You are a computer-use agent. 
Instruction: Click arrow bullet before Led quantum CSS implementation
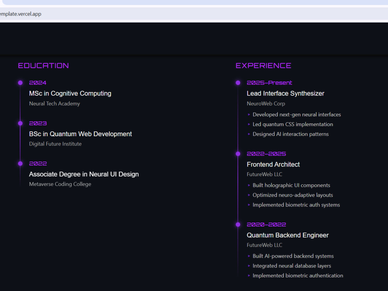[249, 124]
